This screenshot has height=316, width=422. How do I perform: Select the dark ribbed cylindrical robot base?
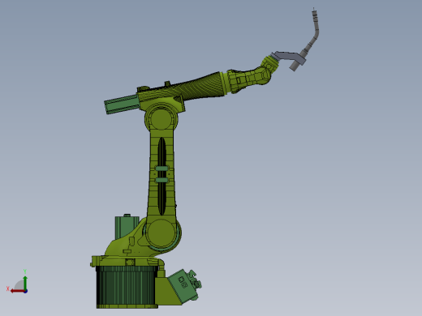126,286
